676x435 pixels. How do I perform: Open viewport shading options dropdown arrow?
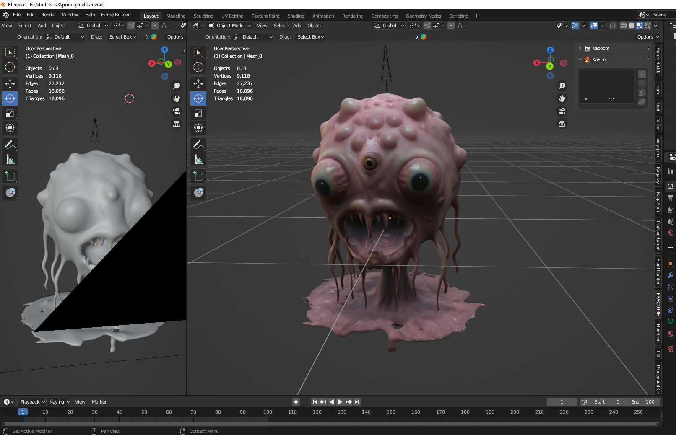656,26
